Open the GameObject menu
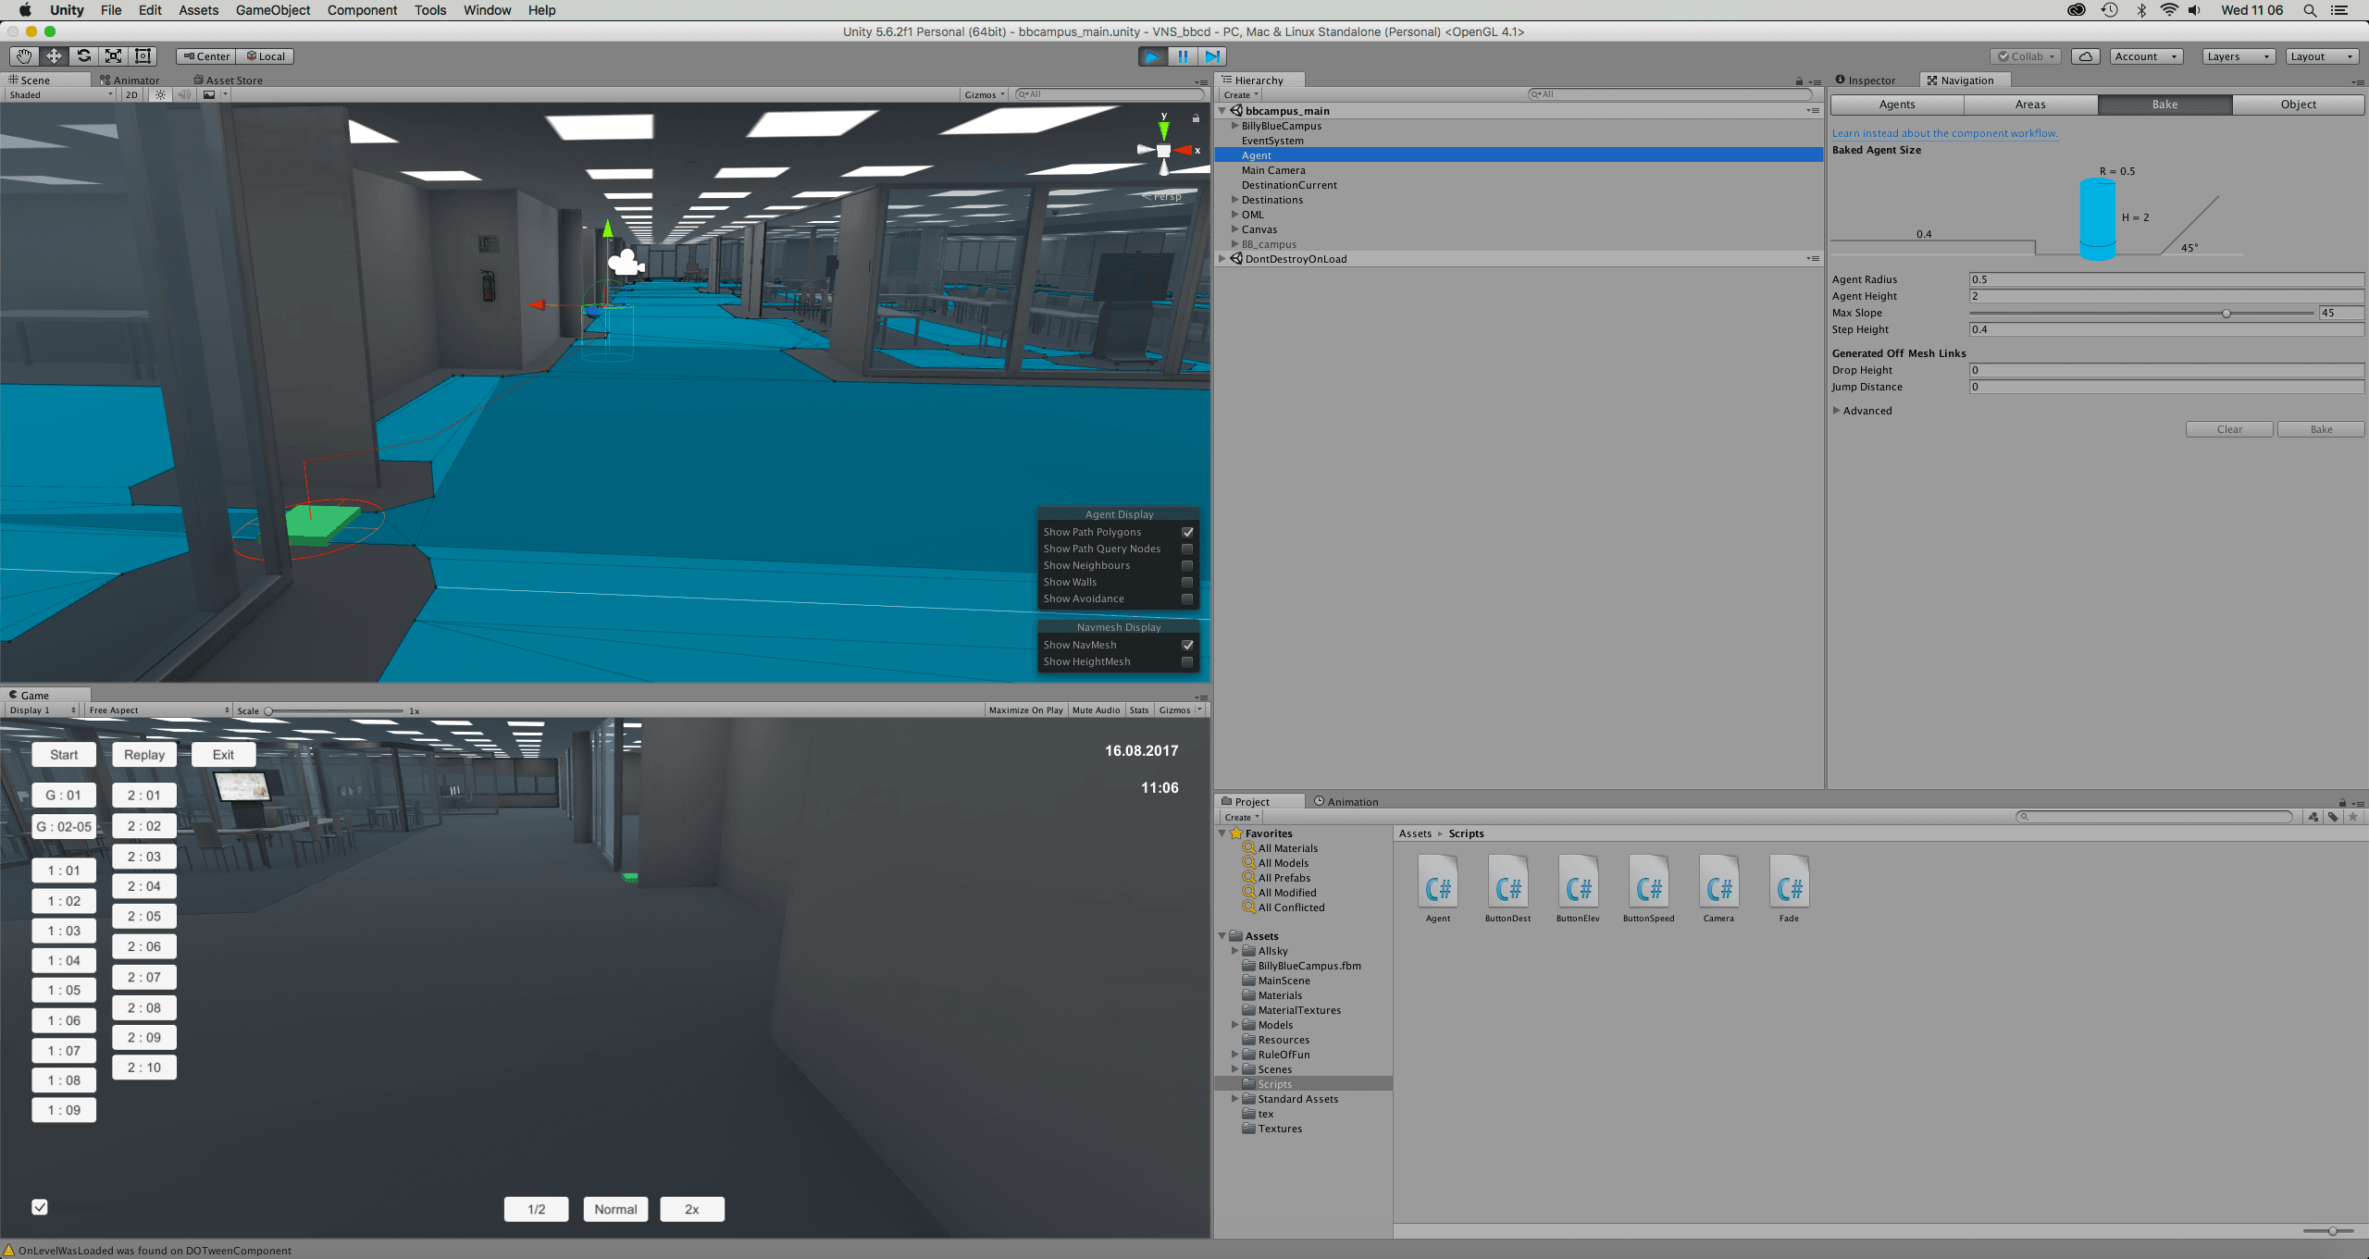The height and width of the screenshot is (1259, 2369). (x=272, y=10)
